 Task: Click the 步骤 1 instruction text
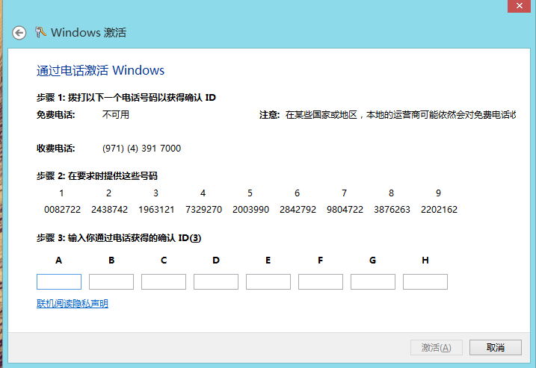pos(126,98)
